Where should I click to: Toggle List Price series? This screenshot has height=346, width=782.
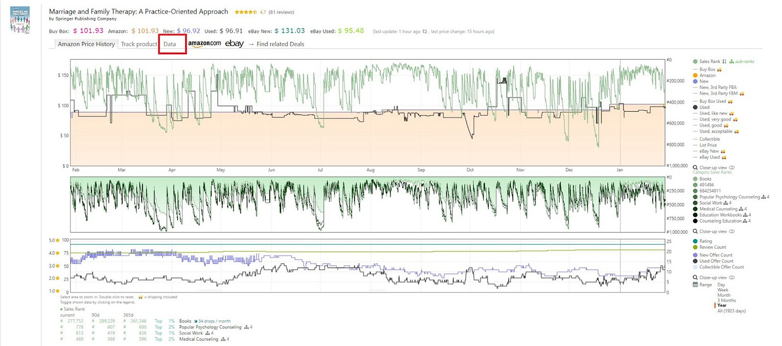[x=705, y=145]
